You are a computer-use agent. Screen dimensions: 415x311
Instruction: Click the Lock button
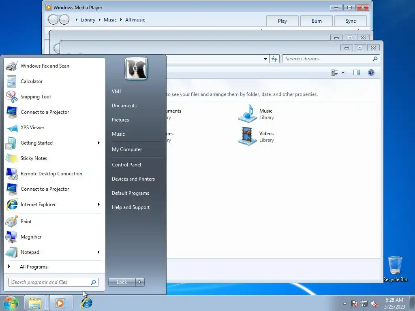(x=122, y=282)
